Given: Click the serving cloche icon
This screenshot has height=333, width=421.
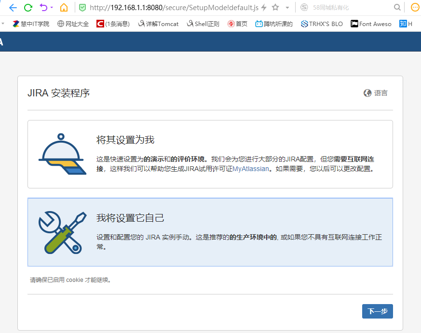Looking at the screenshot, I should 62,154.
